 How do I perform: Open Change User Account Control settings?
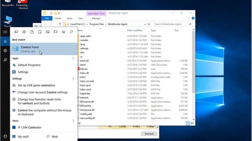click(44, 92)
